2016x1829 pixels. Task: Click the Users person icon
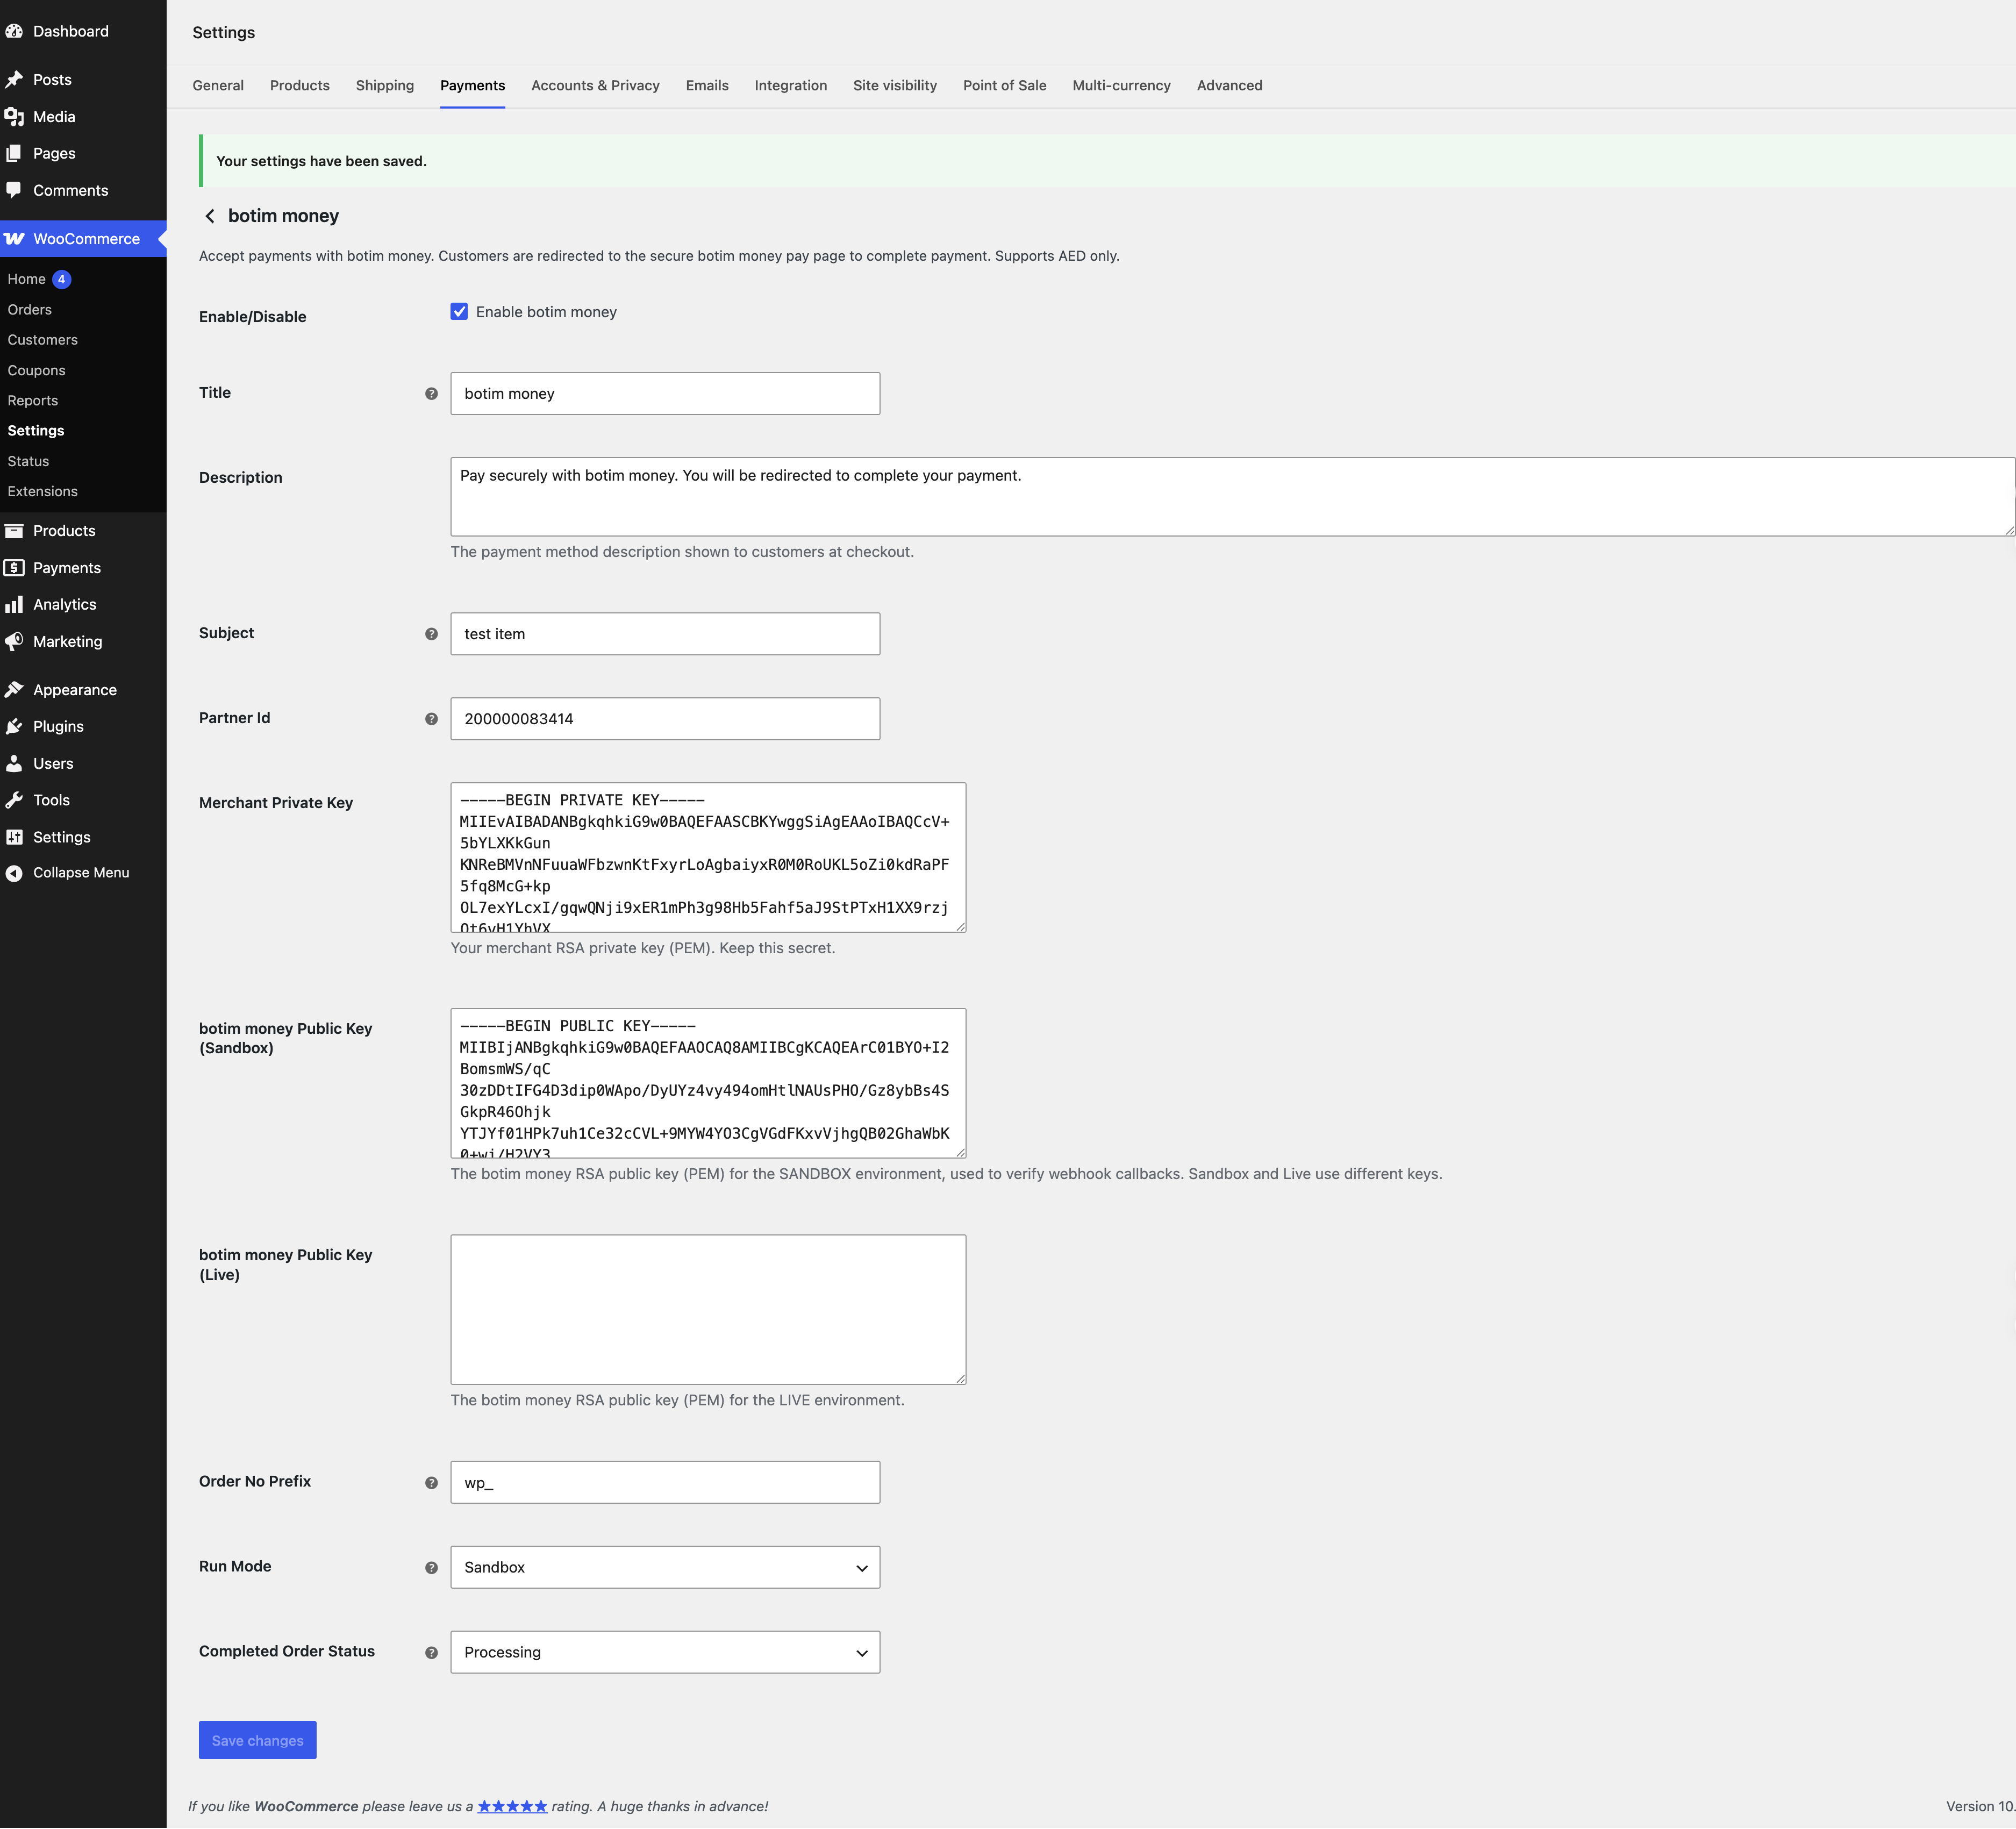14,763
